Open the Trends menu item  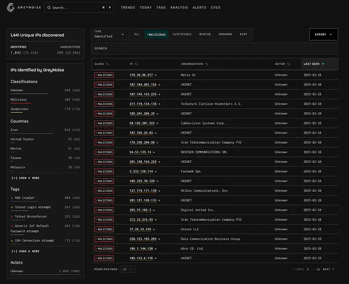coord(128,8)
